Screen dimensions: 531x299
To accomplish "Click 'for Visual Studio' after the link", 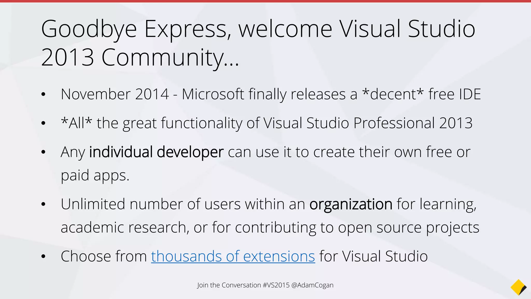I will (373, 256).
